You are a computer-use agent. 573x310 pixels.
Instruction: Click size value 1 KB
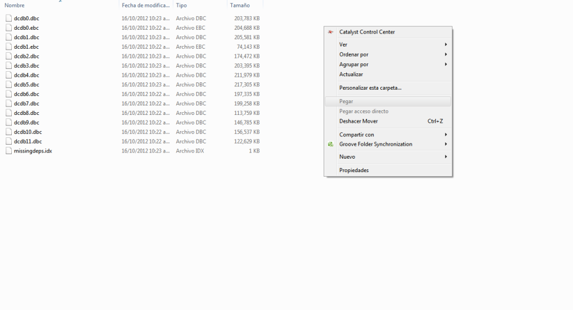click(254, 151)
